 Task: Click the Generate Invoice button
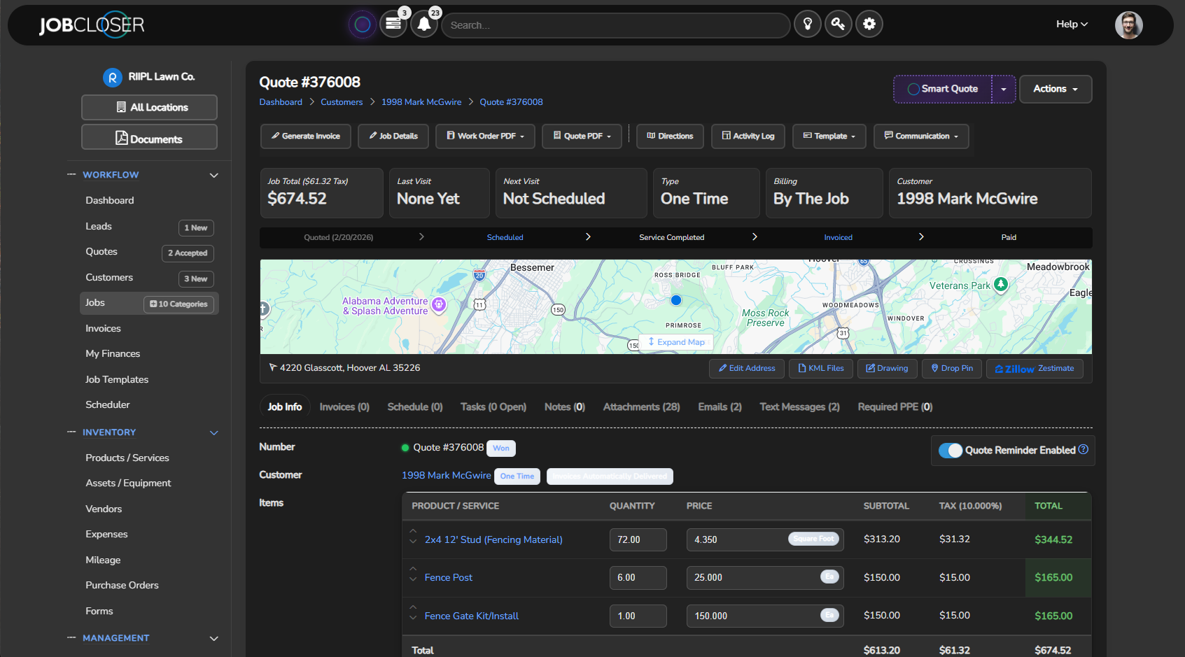305,136
